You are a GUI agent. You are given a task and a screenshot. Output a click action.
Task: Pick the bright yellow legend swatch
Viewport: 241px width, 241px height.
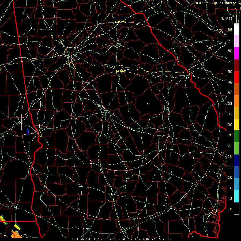coord(236,125)
